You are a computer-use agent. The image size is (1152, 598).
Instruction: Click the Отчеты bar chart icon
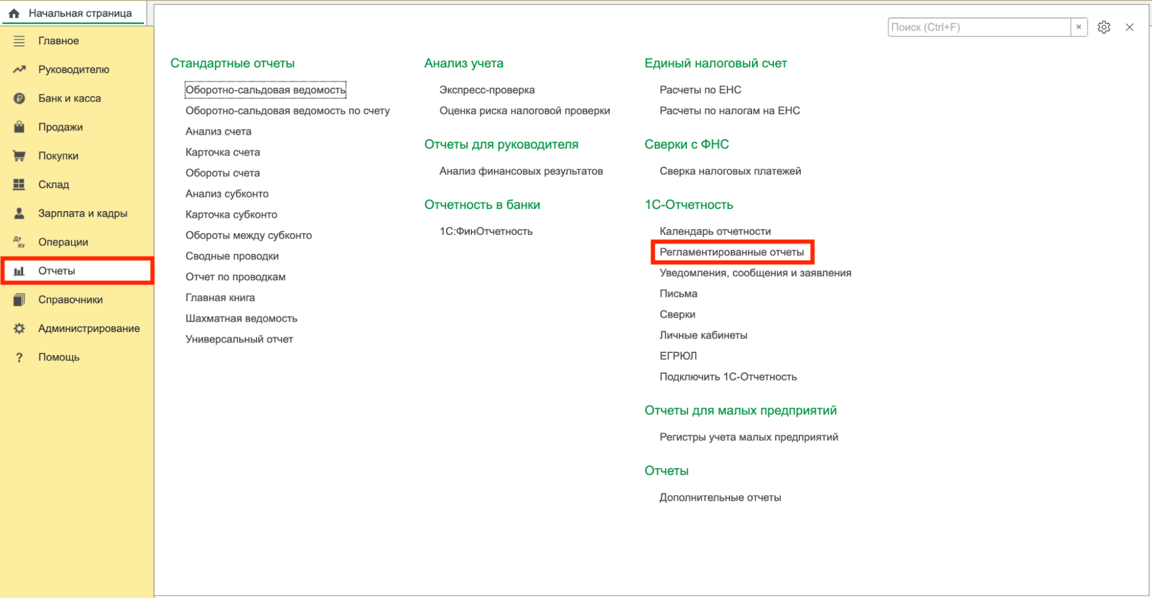click(x=19, y=271)
